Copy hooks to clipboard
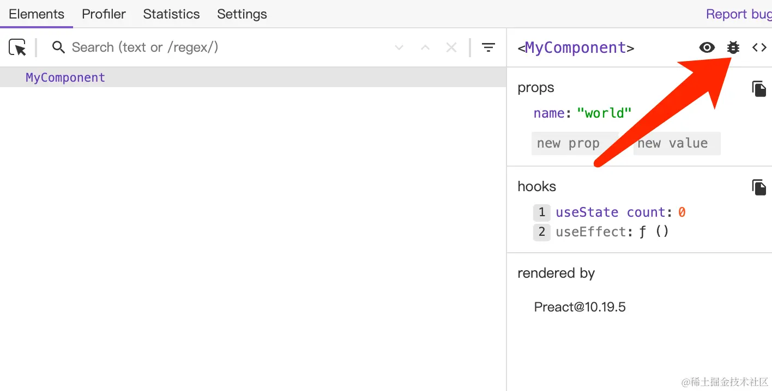 point(759,187)
